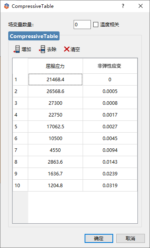150x248 pixels.
Task: Click the CompressiveTable app icon in title bar
Action: 7,6
